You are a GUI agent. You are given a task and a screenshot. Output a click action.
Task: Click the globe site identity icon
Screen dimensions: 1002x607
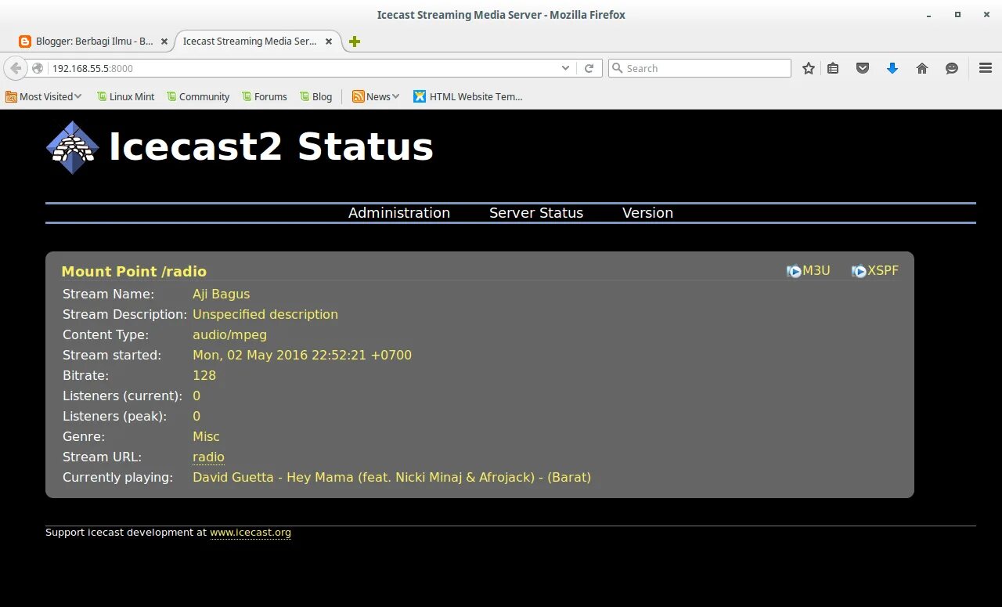coord(38,68)
